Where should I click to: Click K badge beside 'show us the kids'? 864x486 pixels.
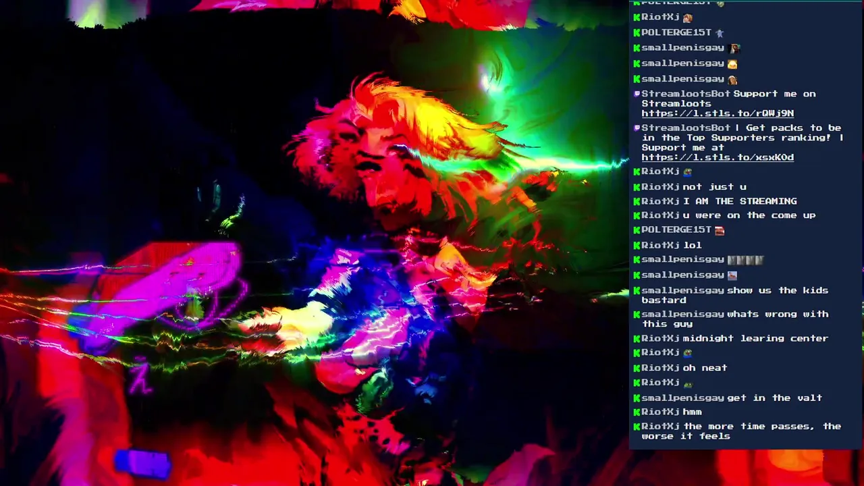637,290
